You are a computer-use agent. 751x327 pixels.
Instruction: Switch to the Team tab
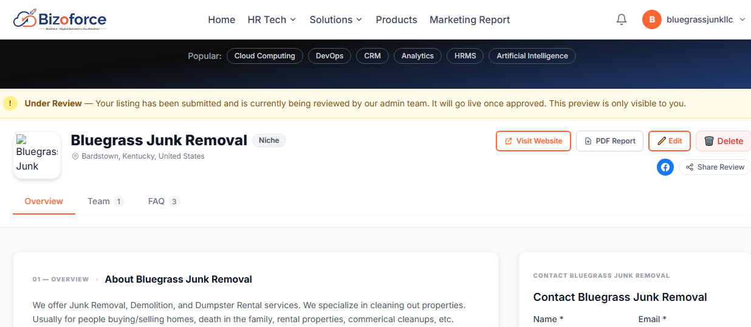pyautogui.click(x=105, y=201)
